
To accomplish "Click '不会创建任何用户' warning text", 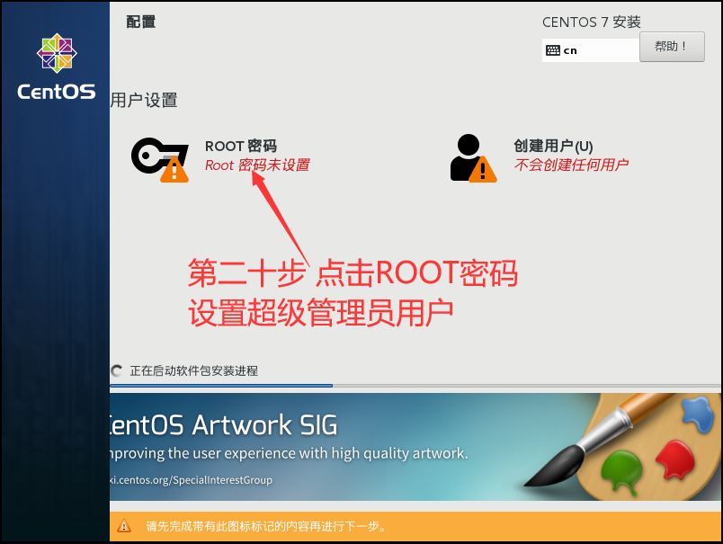I will [571, 165].
